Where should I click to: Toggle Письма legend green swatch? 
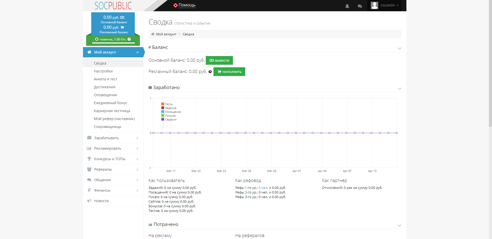coord(163,115)
